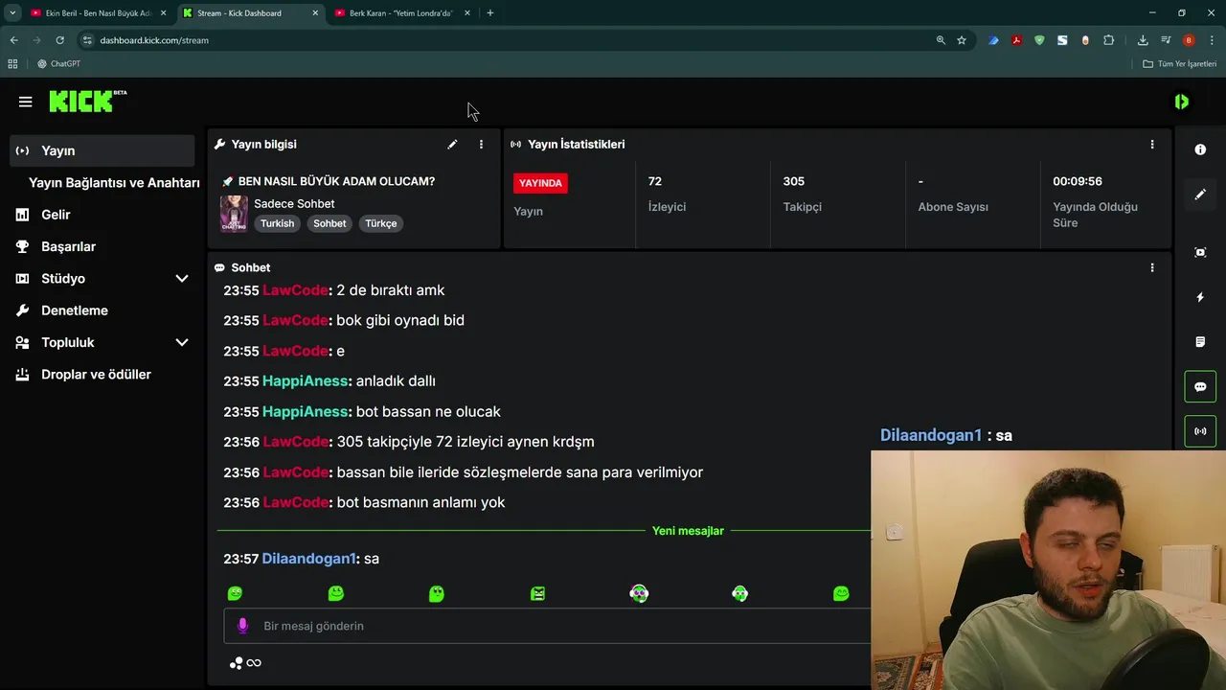The width and height of the screenshot is (1226, 690).
Task: Click the Sadece Sohbet category thumbnail
Action: (x=234, y=214)
